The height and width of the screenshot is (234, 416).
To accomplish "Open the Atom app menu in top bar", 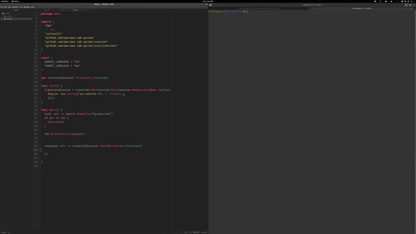I will 16,1.
